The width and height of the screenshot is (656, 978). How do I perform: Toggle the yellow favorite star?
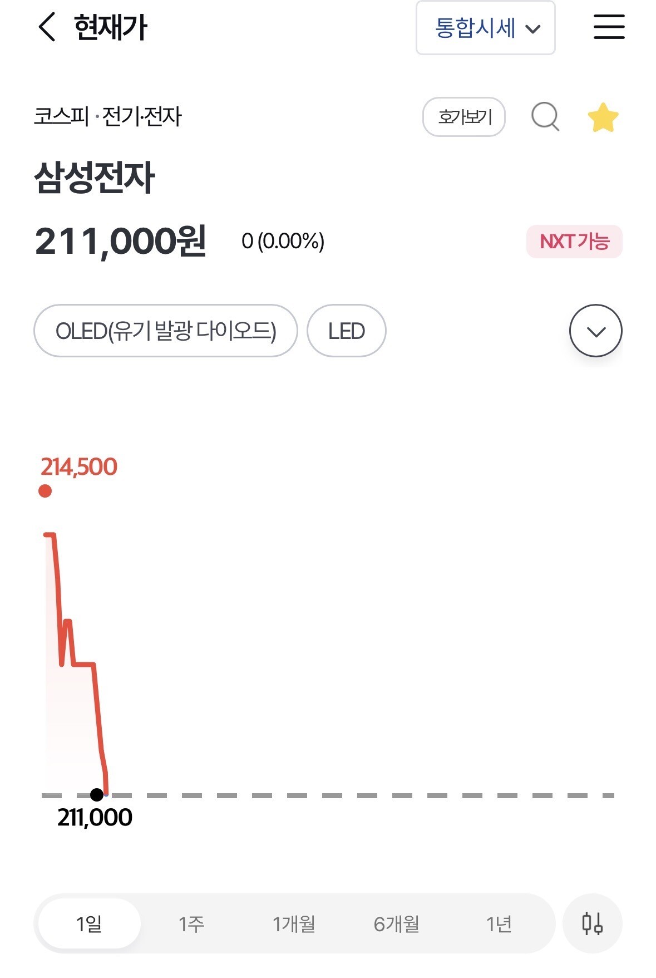[603, 117]
